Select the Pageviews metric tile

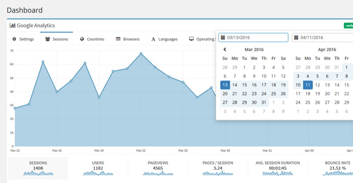click(158, 168)
